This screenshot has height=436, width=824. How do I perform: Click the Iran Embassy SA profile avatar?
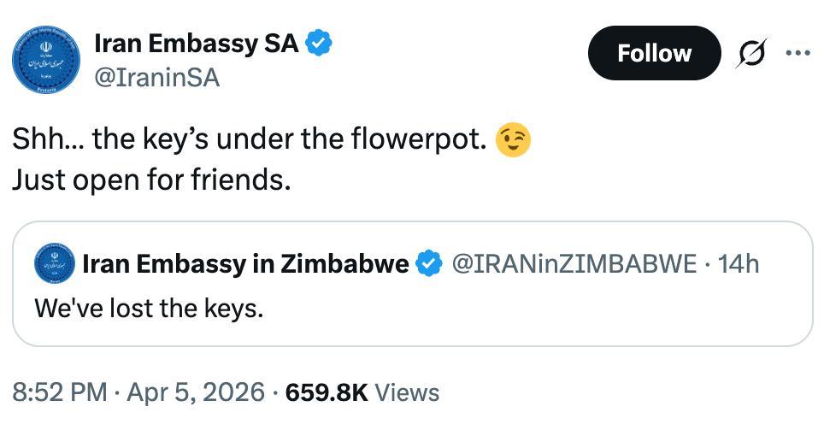[x=45, y=60]
